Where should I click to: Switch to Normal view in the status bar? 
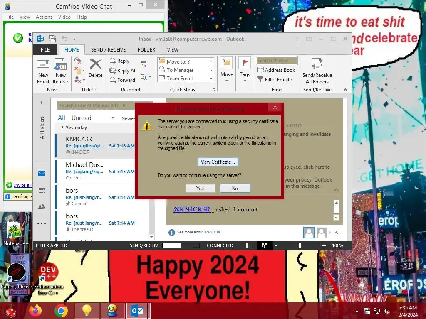tap(249, 245)
